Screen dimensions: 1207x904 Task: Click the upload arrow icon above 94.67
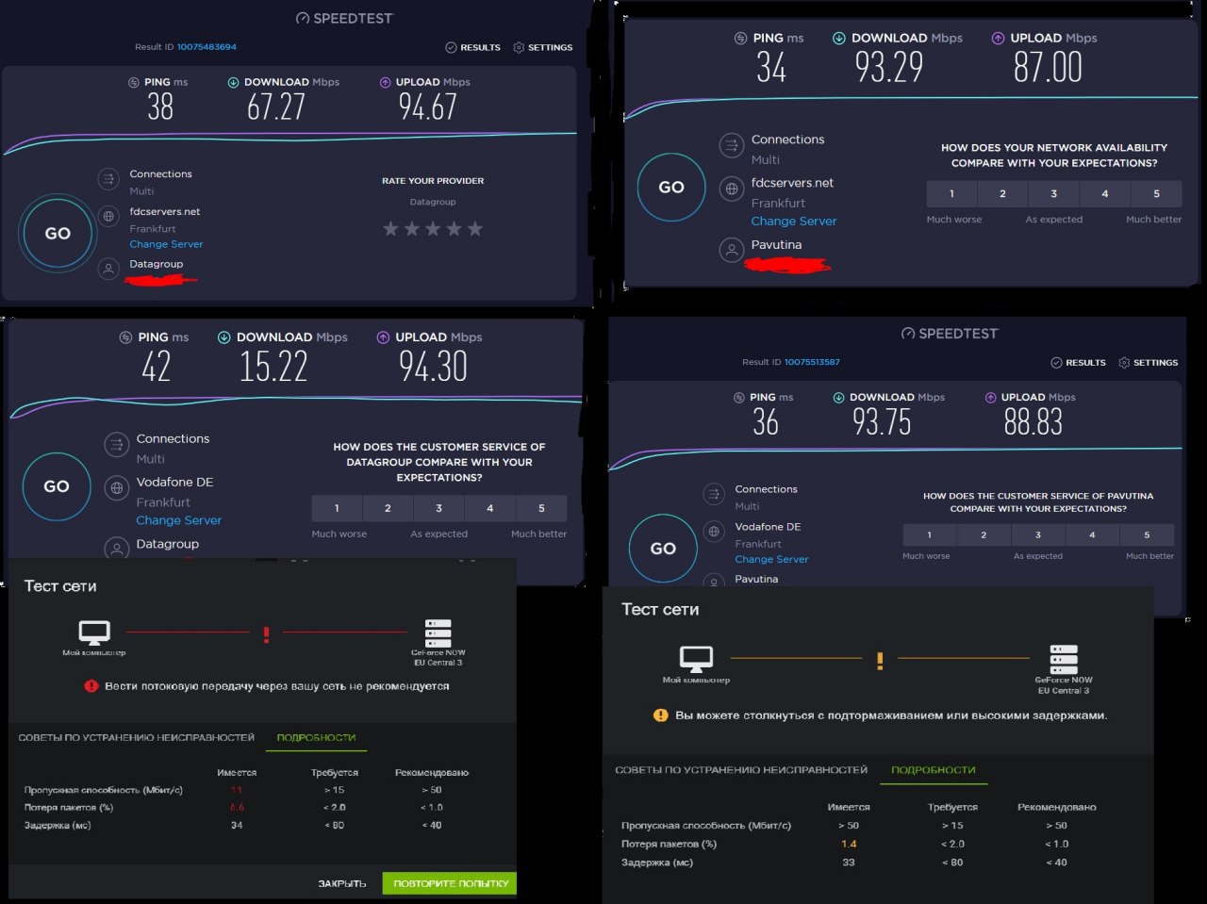[385, 82]
